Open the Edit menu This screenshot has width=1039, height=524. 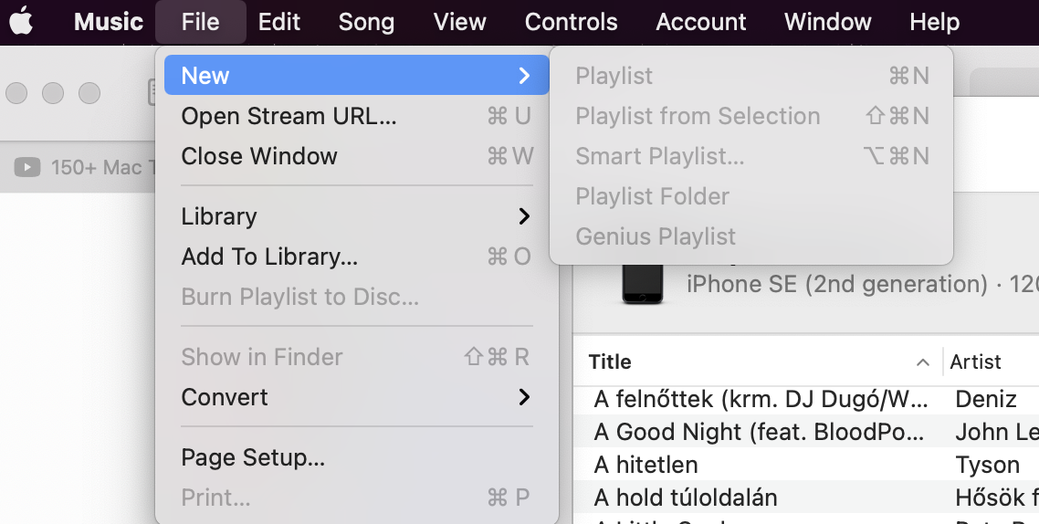[x=279, y=22]
